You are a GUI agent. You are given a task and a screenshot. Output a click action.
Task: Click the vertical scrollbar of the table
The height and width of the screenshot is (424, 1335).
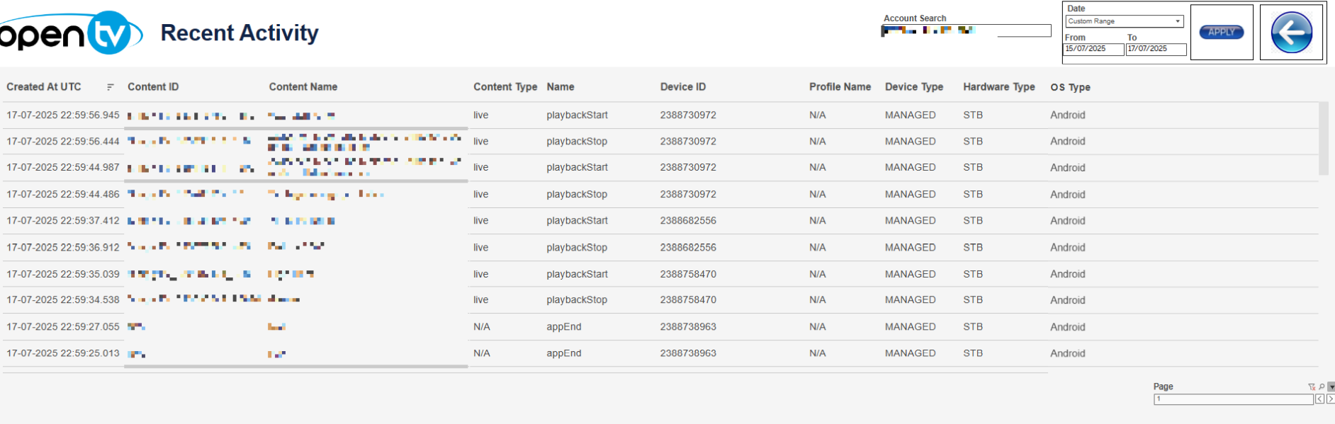coord(1323,138)
